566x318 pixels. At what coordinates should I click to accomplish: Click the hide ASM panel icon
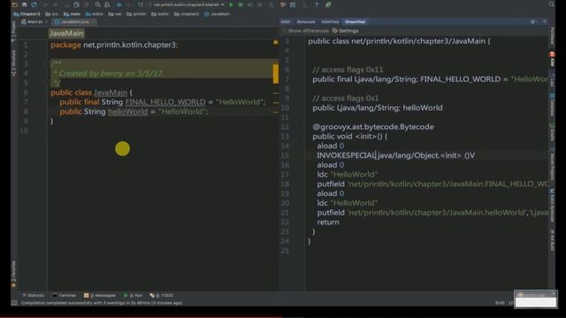544,22
